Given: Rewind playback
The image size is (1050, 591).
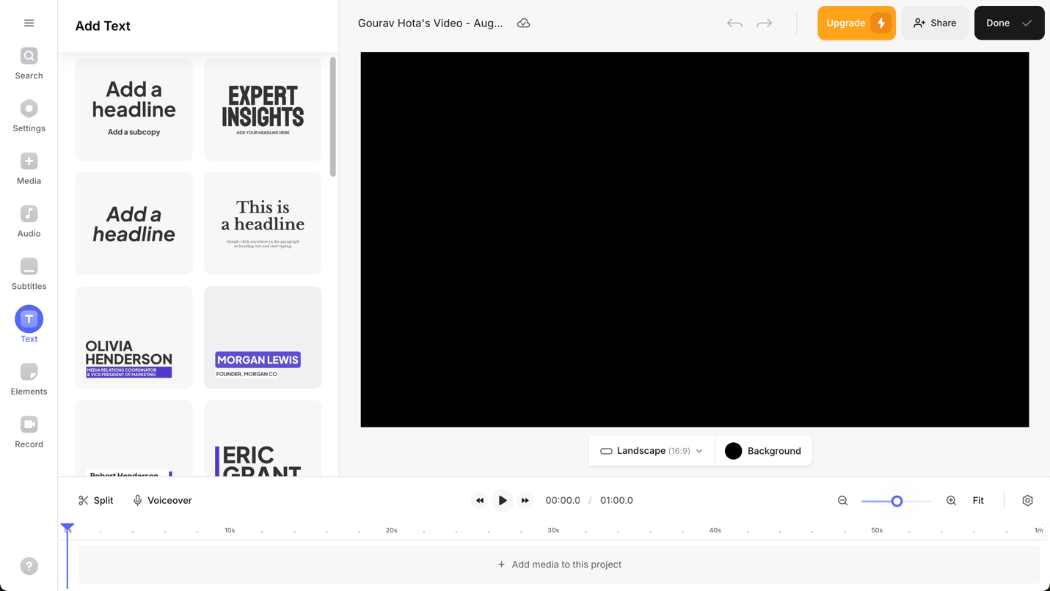Looking at the screenshot, I should pos(480,501).
